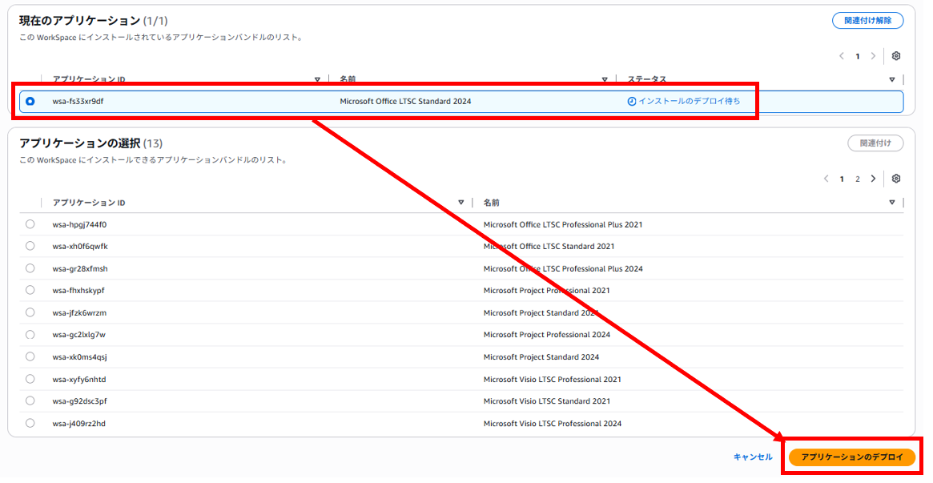This screenshot has width=933, height=483.
Task: Select page 1 of application selection list
Action: 842,179
